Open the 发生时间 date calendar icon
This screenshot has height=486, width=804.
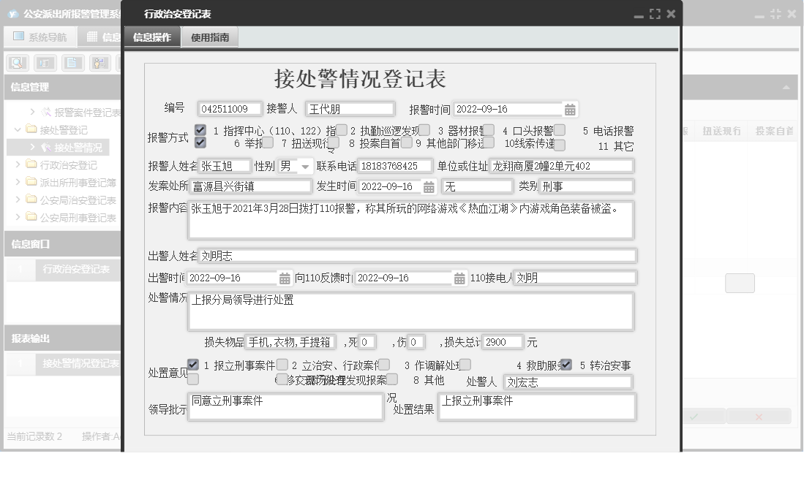click(429, 186)
